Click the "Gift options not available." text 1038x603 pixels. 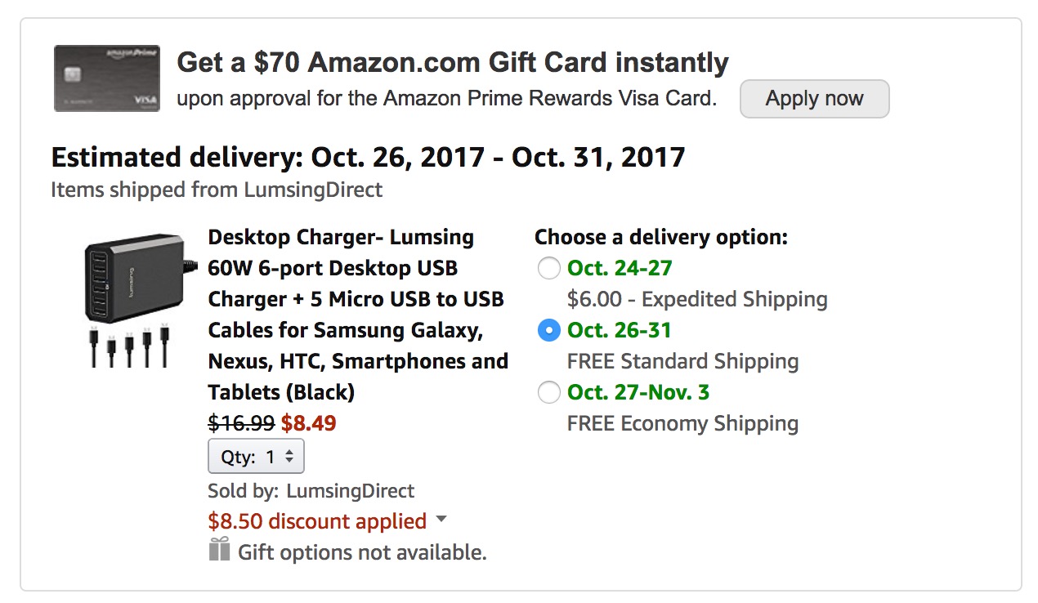[362, 552]
